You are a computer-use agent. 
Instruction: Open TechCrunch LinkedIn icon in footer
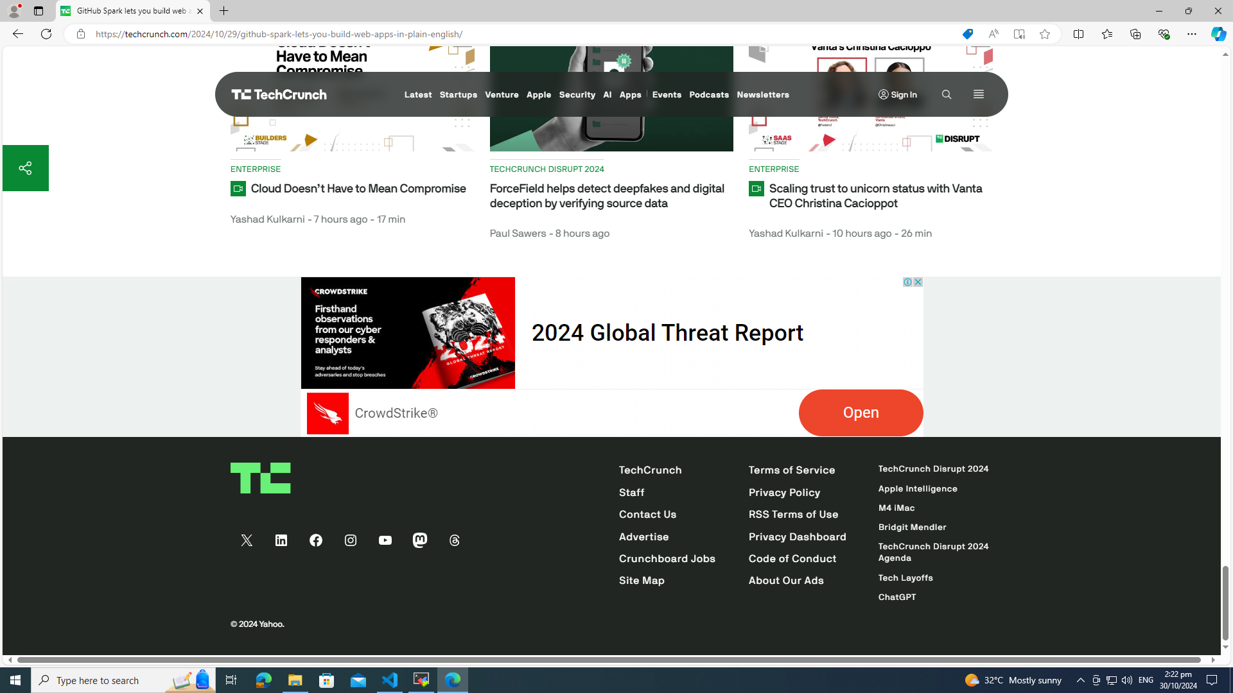point(281,540)
